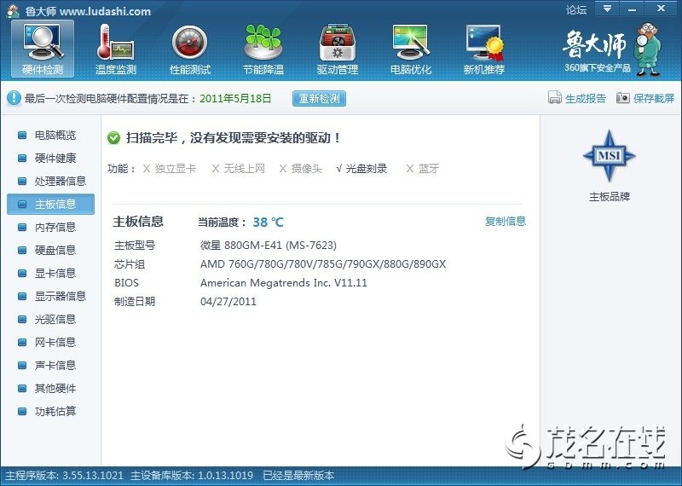Click the 主设备库版本 1.0.13.1019 status text
This screenshot has height=486, width=682.
pyautogui.click(x=192, y=475)
